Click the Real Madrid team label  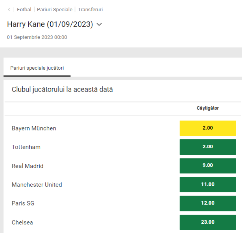[27, 166]
